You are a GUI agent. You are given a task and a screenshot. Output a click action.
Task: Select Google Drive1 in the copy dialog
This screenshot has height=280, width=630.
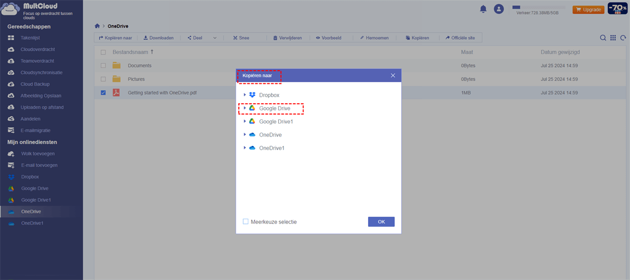pyautogui.click(x=276, y=121)
